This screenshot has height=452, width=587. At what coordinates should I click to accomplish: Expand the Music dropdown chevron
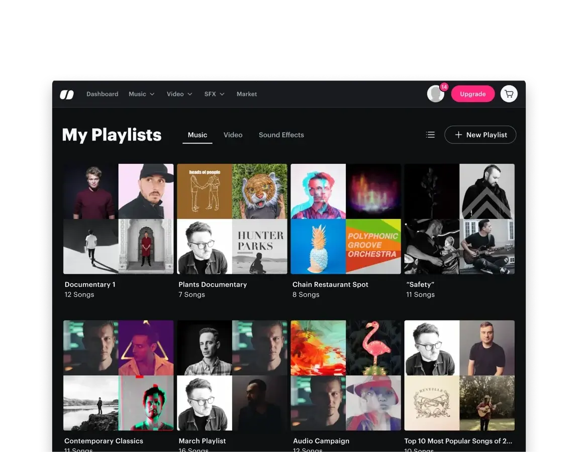[152, 94]
